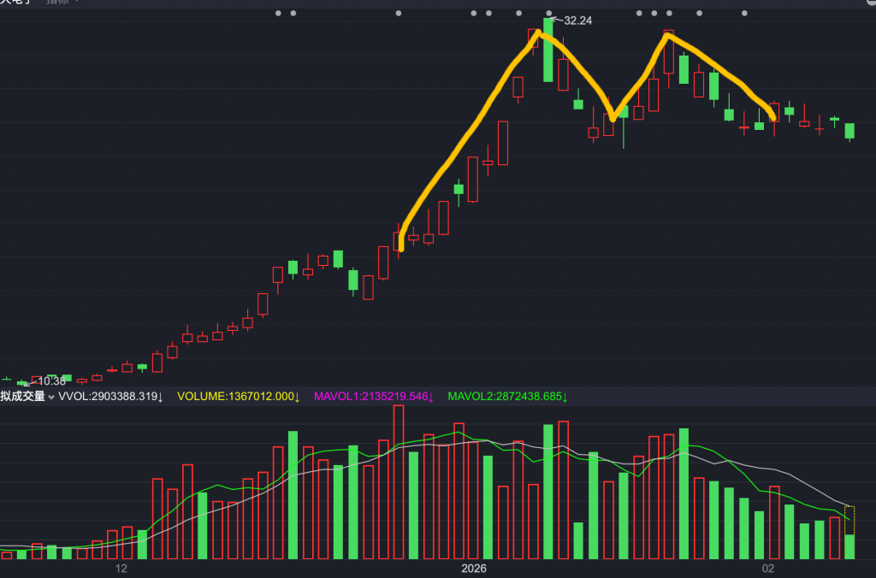Click the 02 month label on the axis
876x578 pixels.
[x=768, y=569]
